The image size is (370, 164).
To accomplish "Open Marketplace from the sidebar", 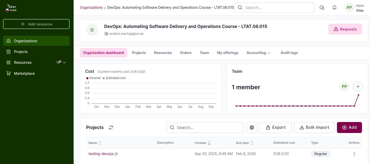I will [24, 73].
